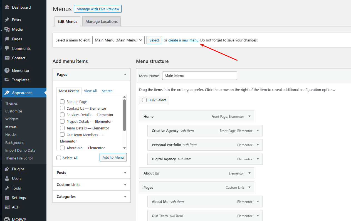Click the create a new menu link

click(x=183, y=40)
